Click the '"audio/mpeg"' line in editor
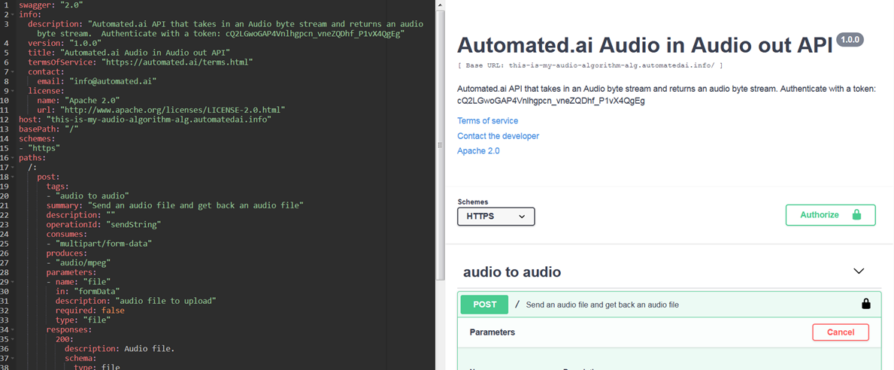 pos(78,262)
